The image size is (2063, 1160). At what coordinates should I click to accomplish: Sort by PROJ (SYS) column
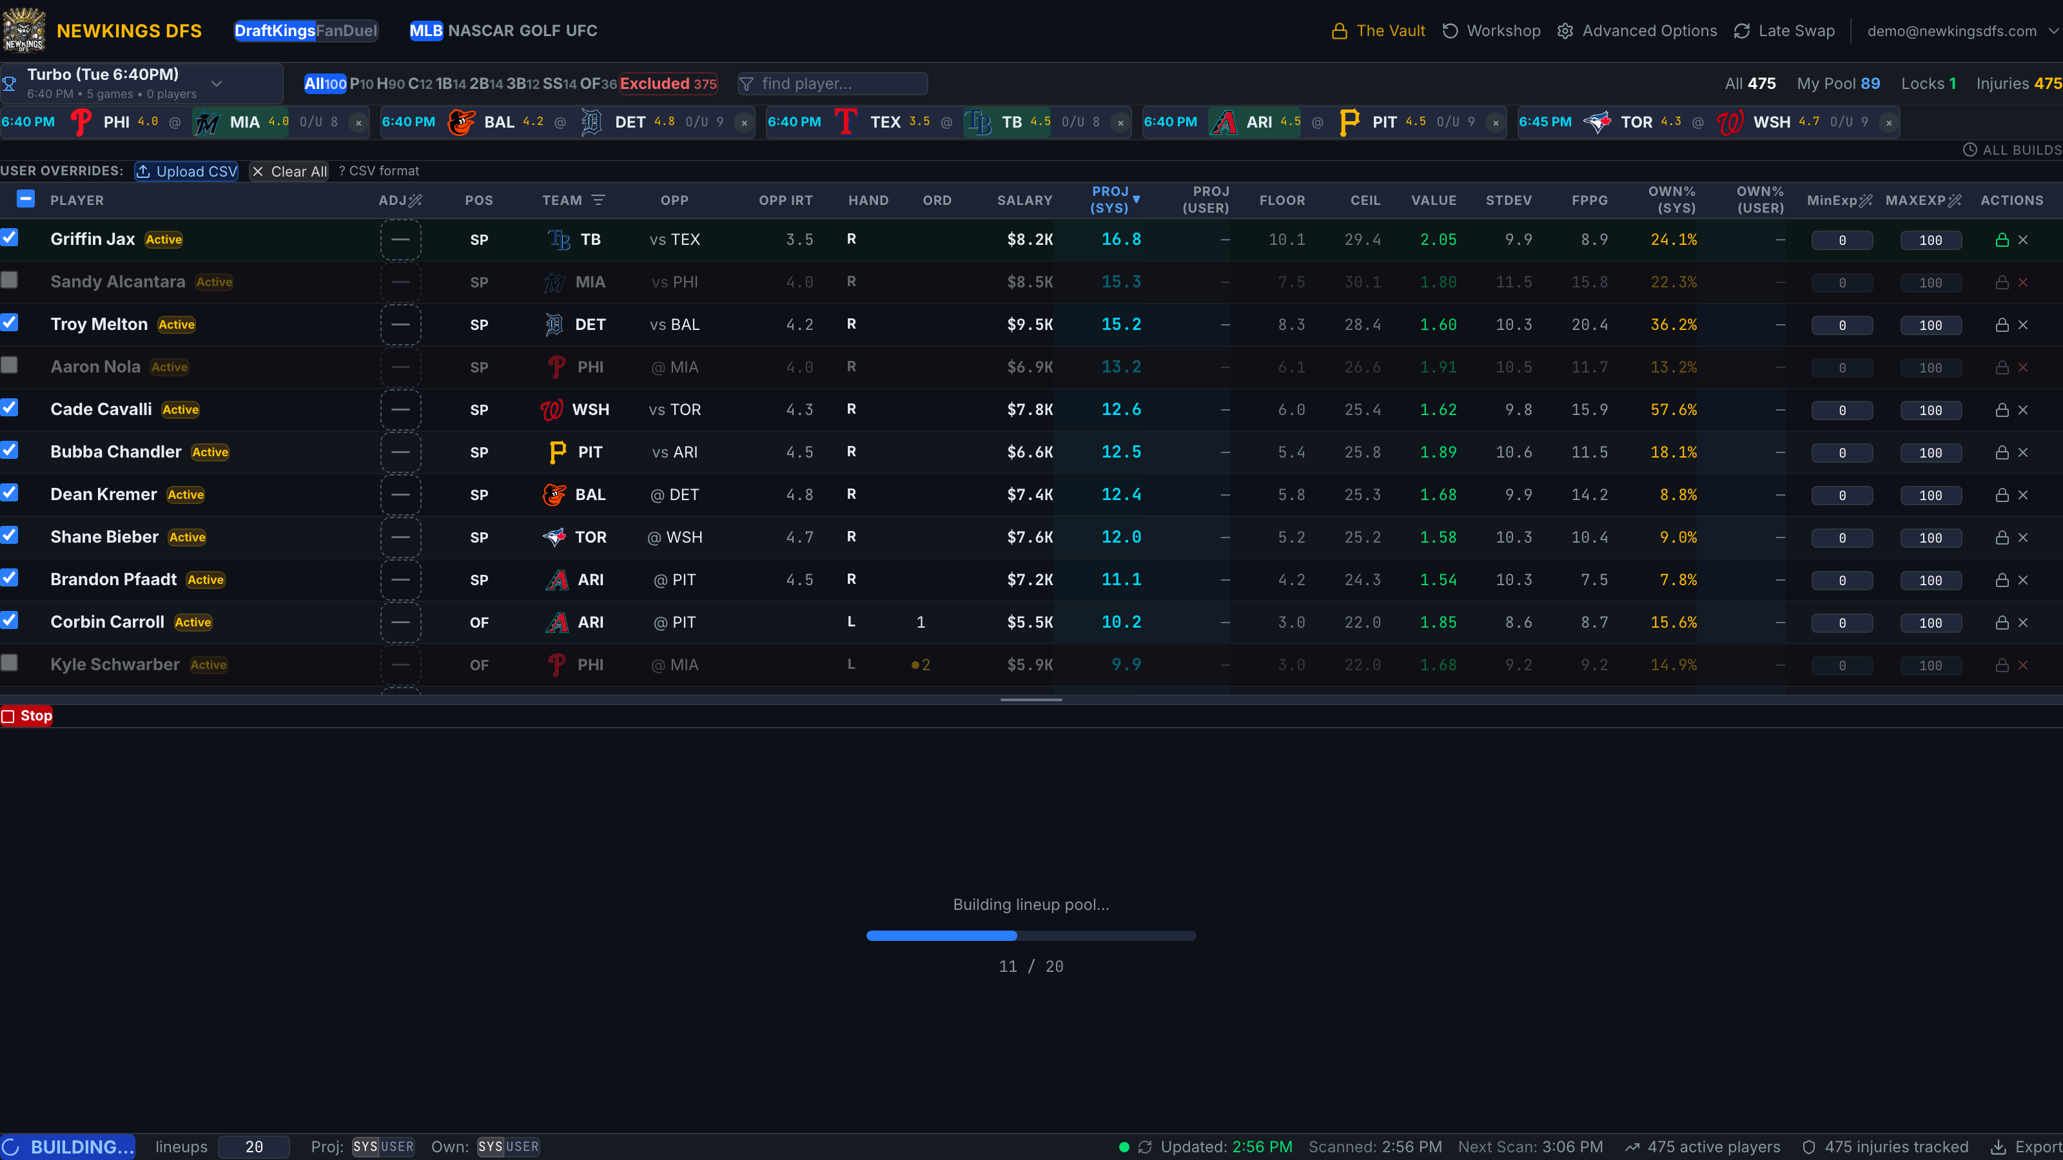[x=1115, y=199]
